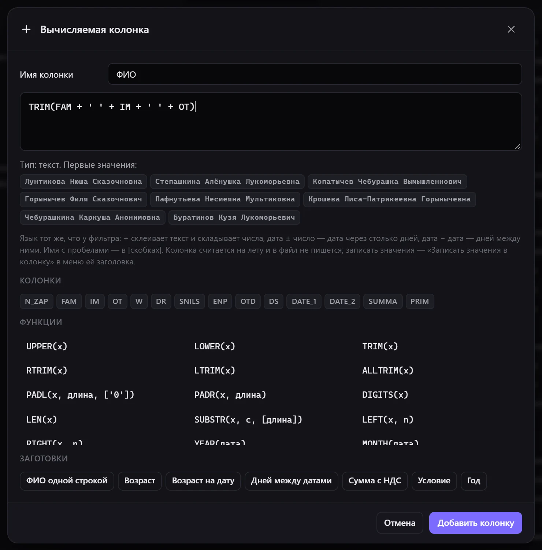Insert the FAM column chip
The height and width of the screenshot is (550, 542).
point(69,301)
